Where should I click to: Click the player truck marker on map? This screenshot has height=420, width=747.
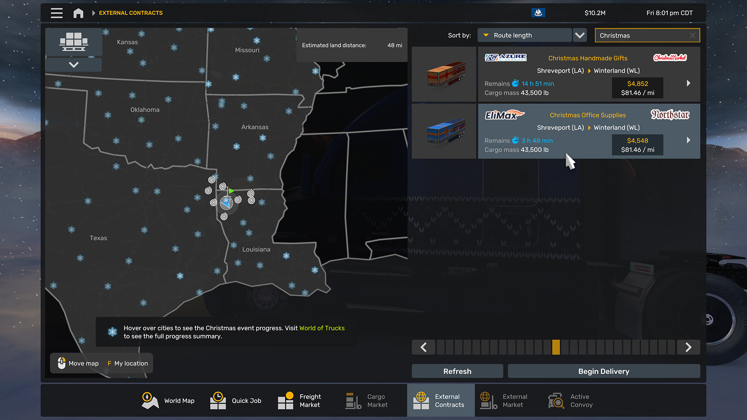226,203
